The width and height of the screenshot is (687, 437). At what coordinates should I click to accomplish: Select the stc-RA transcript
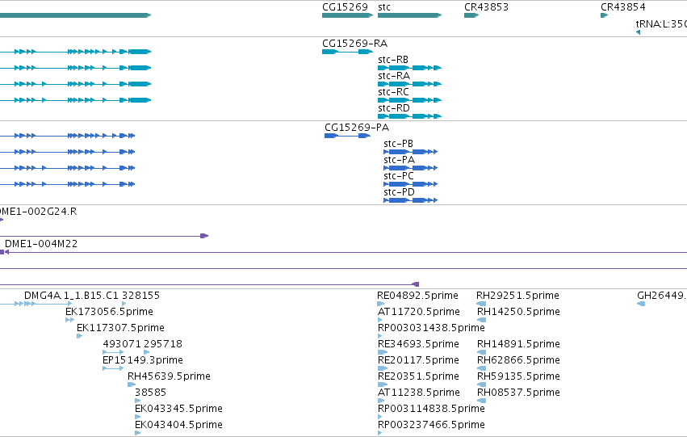pos(409,84)
